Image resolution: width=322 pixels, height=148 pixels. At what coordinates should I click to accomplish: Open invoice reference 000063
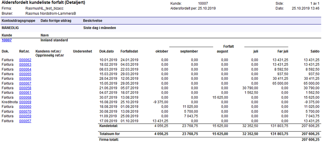coord(25,64)
